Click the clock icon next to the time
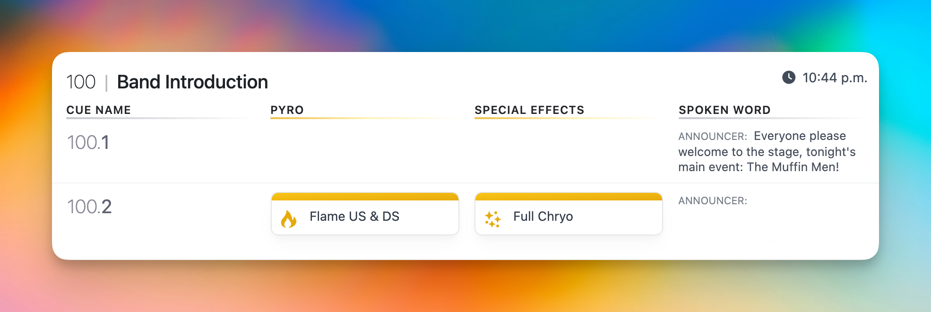The image size is (931, 312). 789,77
